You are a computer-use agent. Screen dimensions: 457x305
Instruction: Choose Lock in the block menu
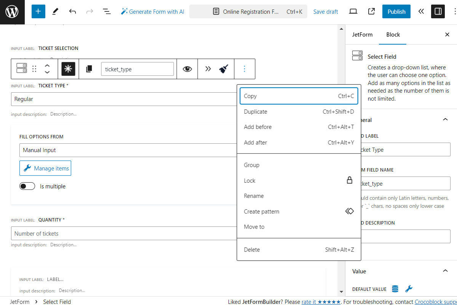click(299, 181)
